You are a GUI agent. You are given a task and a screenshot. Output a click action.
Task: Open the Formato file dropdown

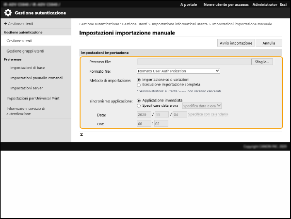pyautogui.click(x=178, y=71)
